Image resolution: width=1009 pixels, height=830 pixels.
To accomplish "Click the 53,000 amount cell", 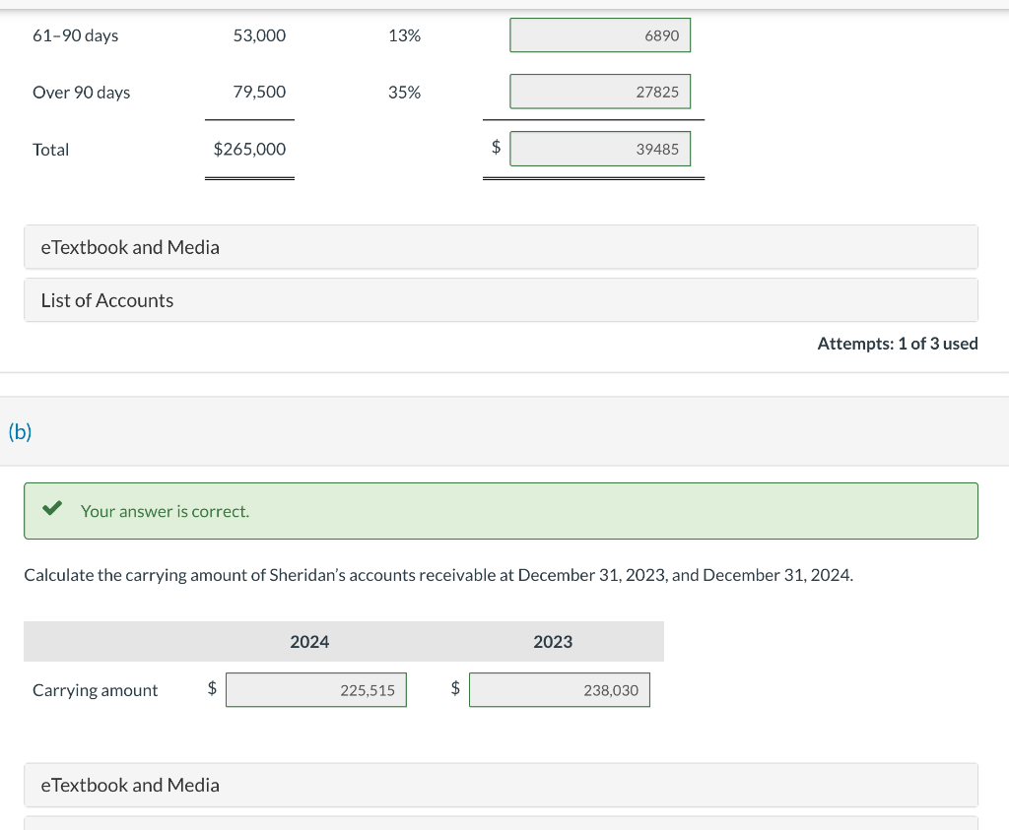I will (259, 35).
